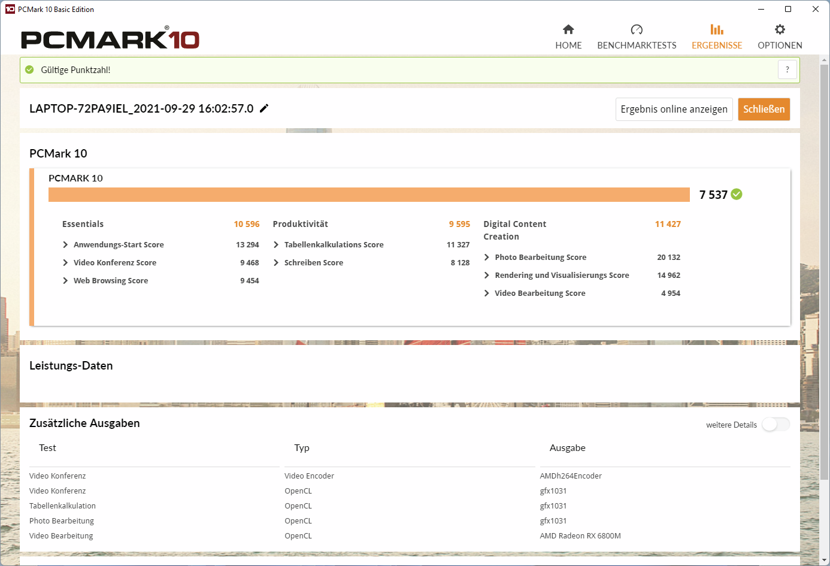Go to the HOME tab

pos(568,37)
